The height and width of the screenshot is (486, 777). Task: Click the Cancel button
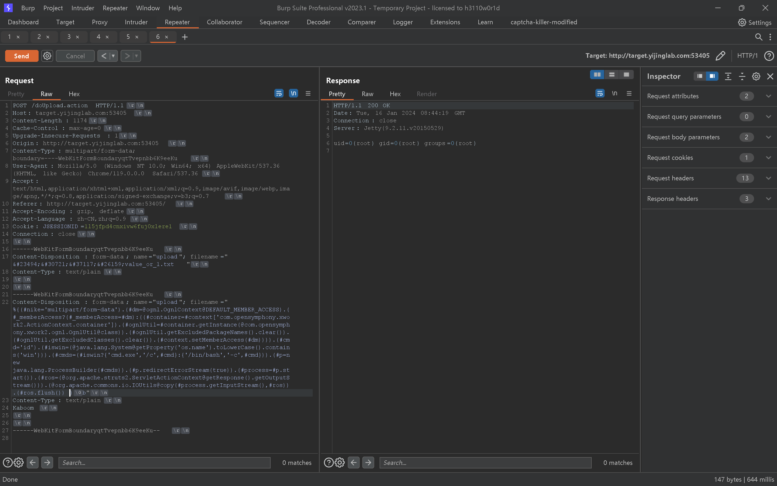75,56
